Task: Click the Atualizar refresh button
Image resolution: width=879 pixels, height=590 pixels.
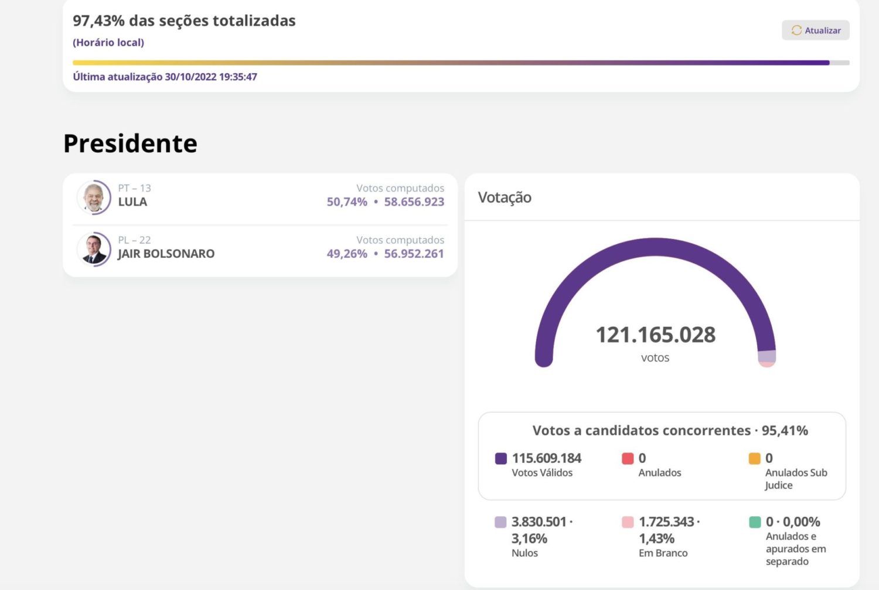Action: 815,30
